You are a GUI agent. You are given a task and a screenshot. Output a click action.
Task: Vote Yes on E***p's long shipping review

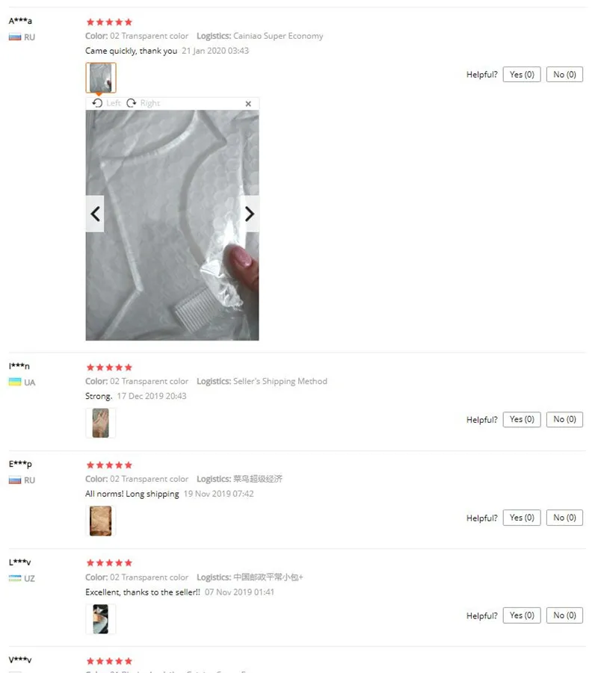click(522, 518)
